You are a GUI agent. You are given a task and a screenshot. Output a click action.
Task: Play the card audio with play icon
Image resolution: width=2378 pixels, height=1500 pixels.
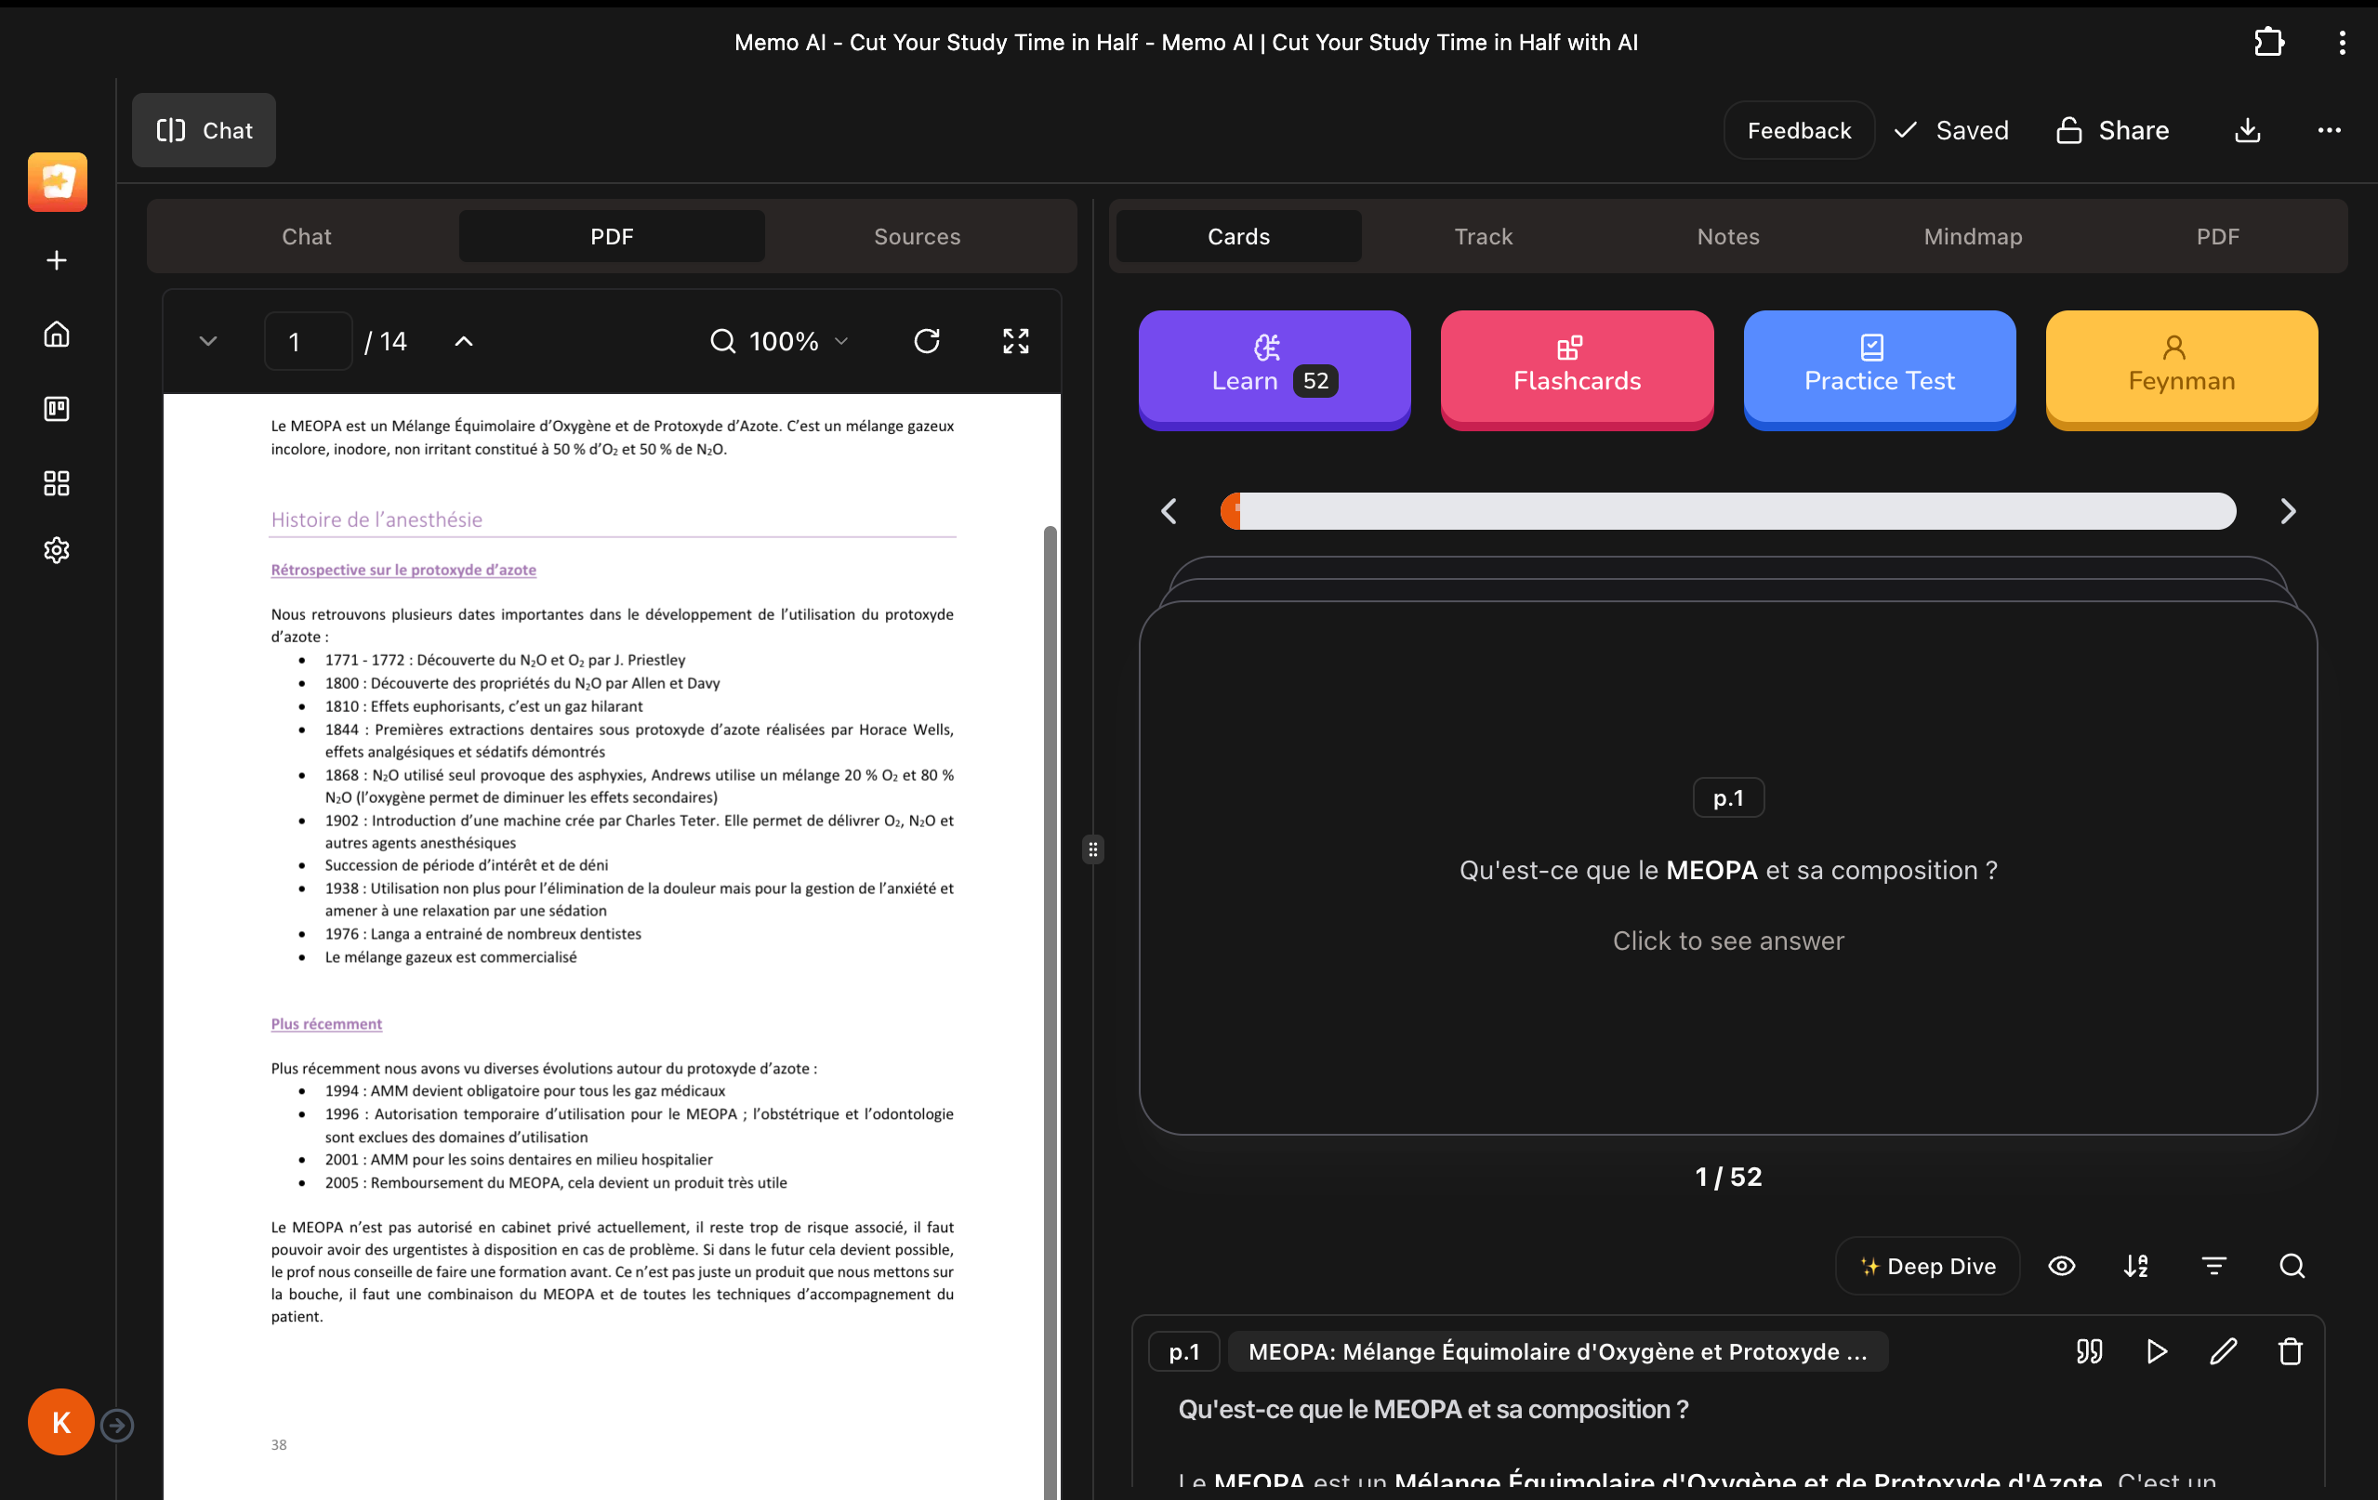coord(2157,1351)
